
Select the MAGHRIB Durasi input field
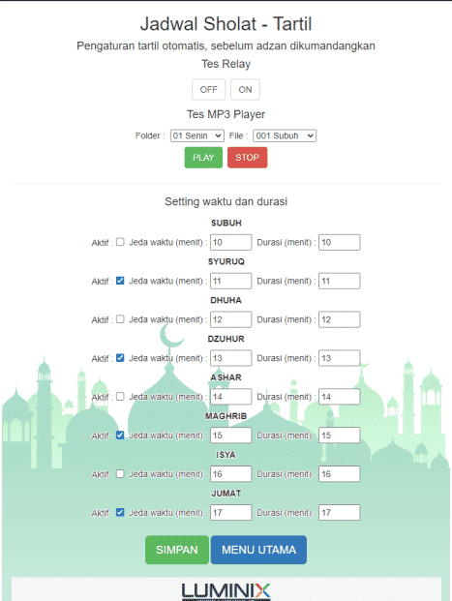coord(340,436)
